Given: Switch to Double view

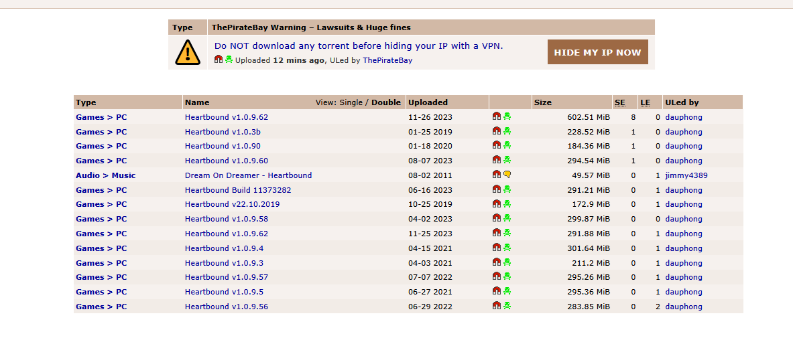Looking at the screenshot, I should click(x=386, y=102).
